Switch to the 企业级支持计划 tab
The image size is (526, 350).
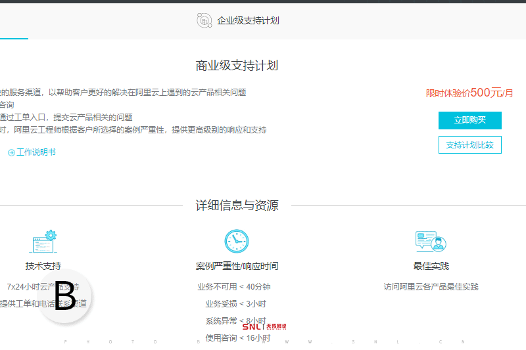[x=248, y=20]
